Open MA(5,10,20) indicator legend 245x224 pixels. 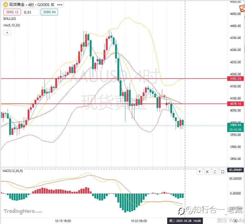pyautogui.click(x=12, y=25)
